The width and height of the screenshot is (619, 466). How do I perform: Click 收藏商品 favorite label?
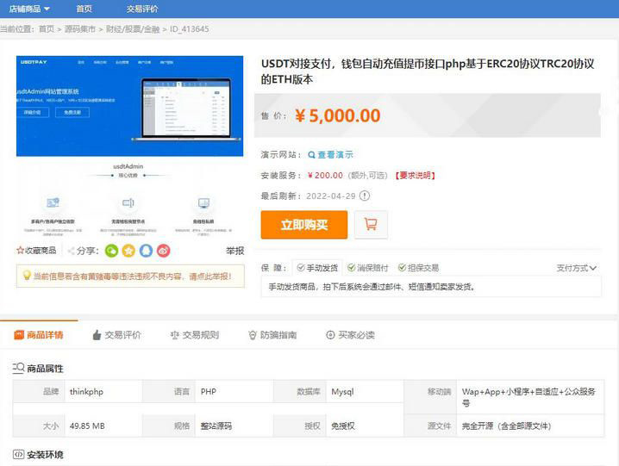(x=41, y=250)
